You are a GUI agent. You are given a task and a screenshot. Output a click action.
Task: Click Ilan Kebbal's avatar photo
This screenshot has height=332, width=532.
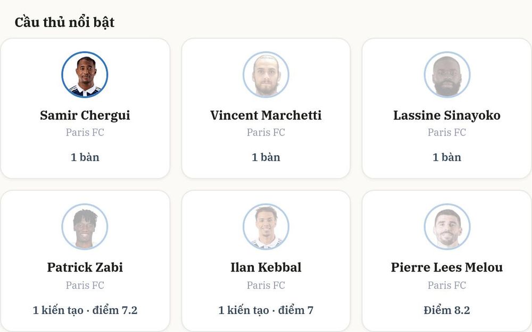coord(266,227)
